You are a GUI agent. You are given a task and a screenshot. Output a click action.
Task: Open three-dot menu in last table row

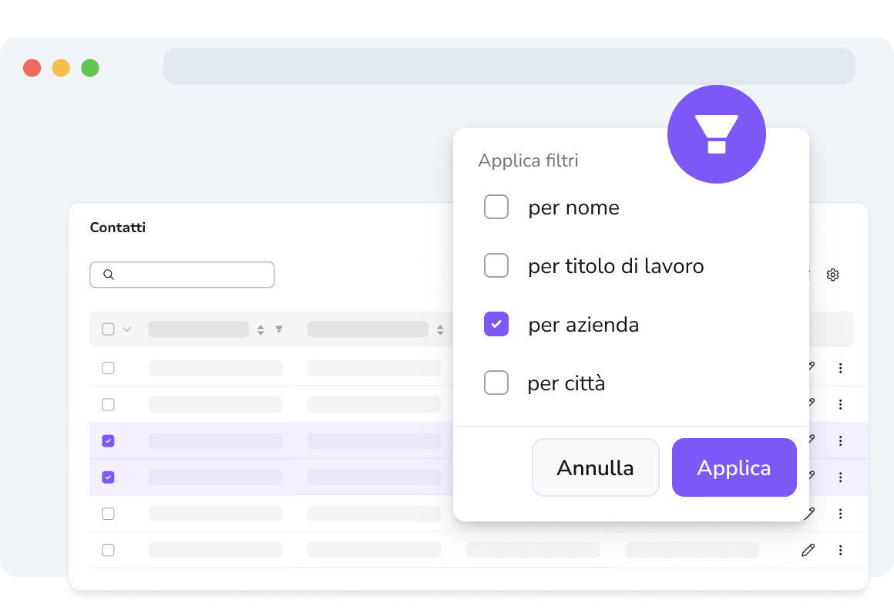[840, 550]
